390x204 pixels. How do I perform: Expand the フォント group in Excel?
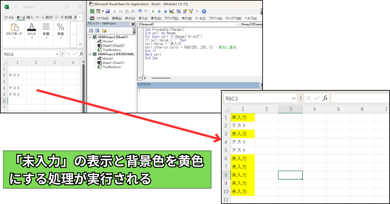tap(32, 38)
